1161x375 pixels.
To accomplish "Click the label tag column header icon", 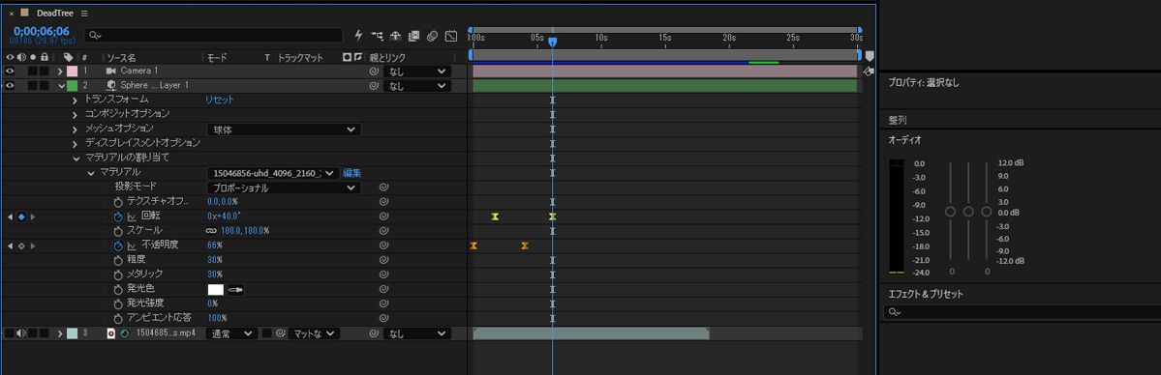I will (x=68, y=57).
